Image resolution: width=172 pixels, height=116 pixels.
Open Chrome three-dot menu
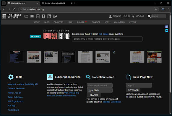[x=168, y=9]
